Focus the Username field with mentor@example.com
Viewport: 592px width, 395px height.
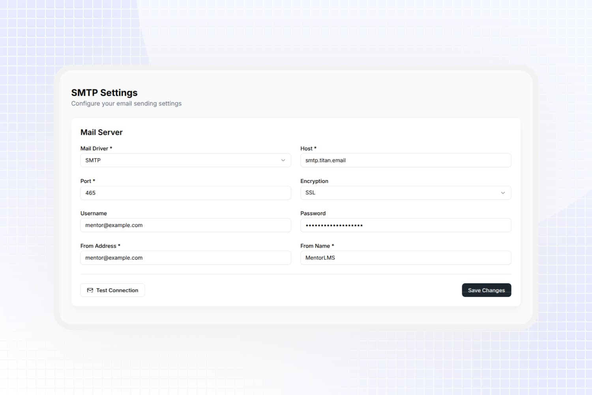(185, 225)
